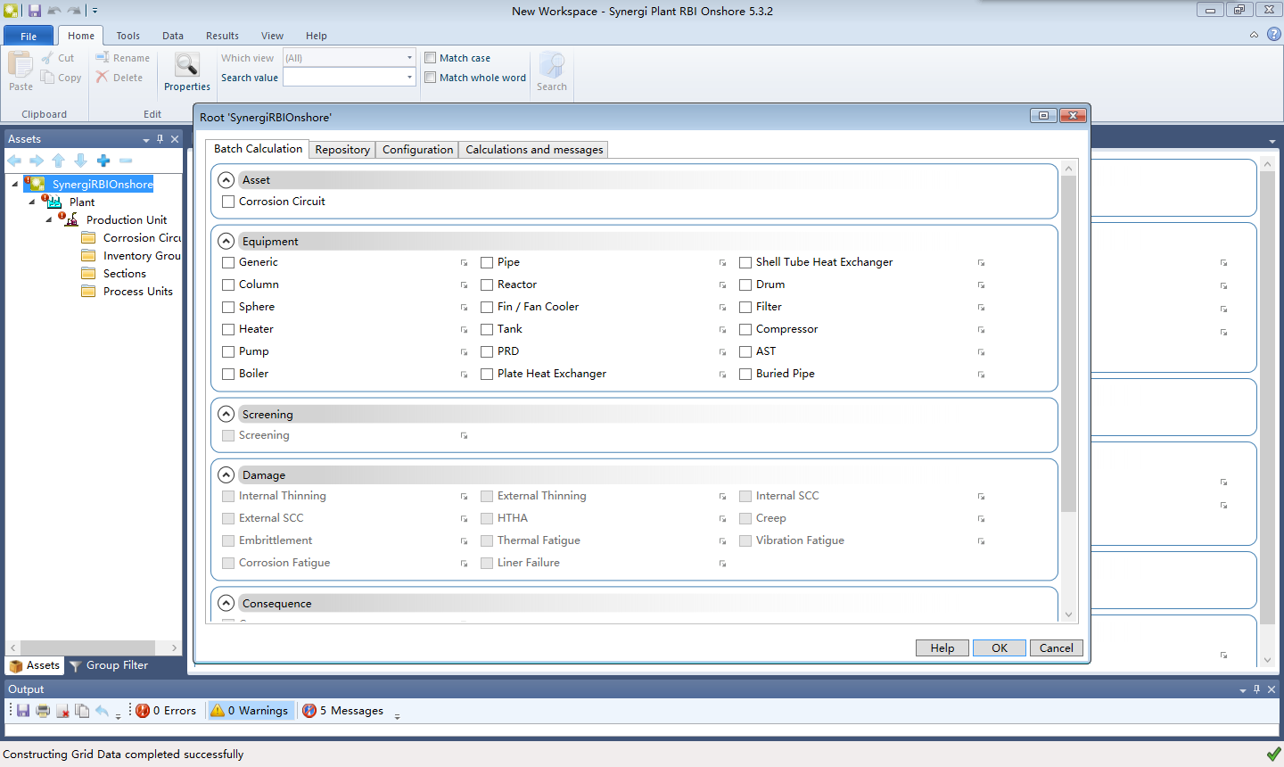Enable Match case option

pyautogui.click(x=431, y=58)
